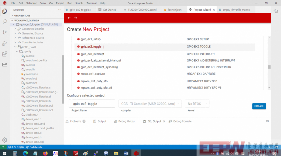
Task: Click the CREATE button
Action: [259, 106]
